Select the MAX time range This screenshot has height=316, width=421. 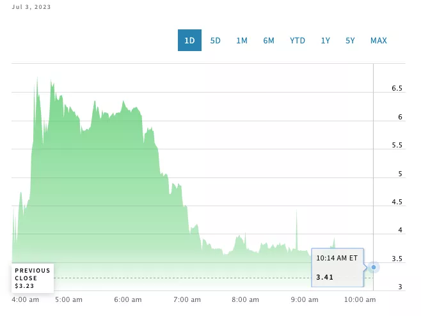(379, 41)
